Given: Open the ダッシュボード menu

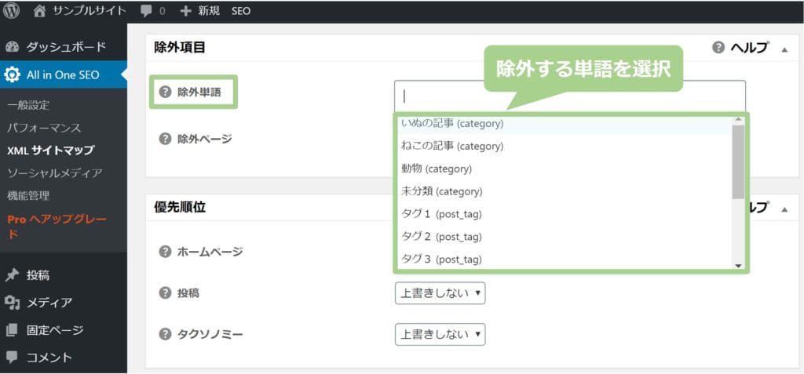Looking at the screenshot, I should pos(64,47).
